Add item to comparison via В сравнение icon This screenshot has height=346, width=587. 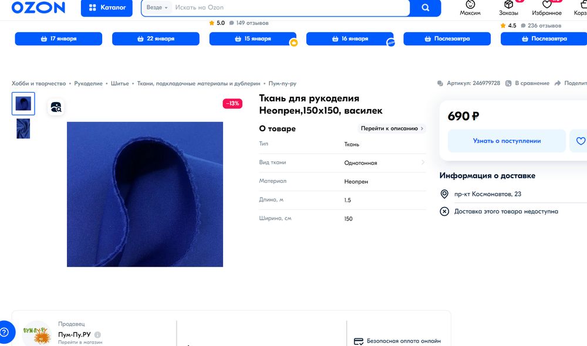(x=508, y=83)
